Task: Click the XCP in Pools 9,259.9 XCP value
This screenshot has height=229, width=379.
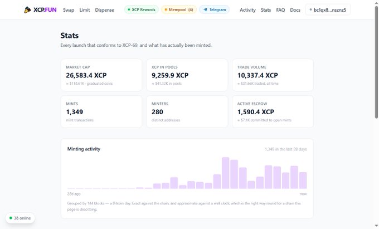Action: point(170,75)
